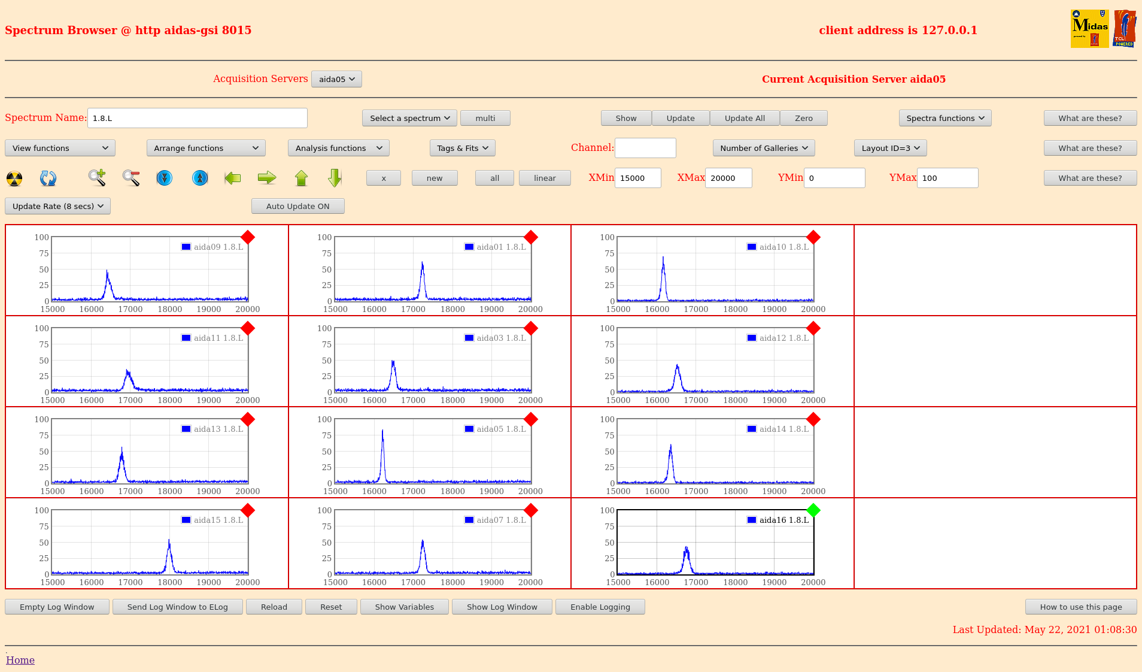This screenshot has height=672, width=1142.
Task: Open the Acquisition Servers aida05 dropdown
Action: click(336, 79)
